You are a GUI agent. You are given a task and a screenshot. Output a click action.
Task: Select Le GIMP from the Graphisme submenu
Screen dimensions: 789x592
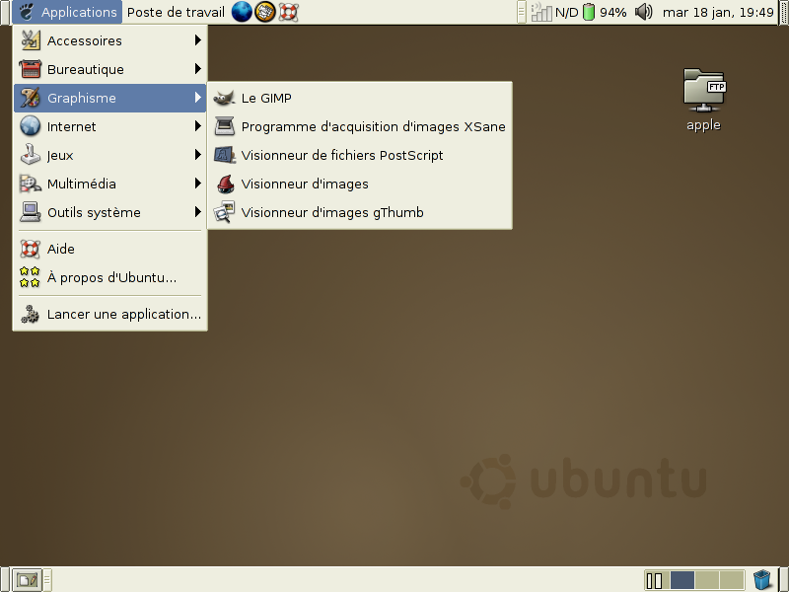coord(360,98)
